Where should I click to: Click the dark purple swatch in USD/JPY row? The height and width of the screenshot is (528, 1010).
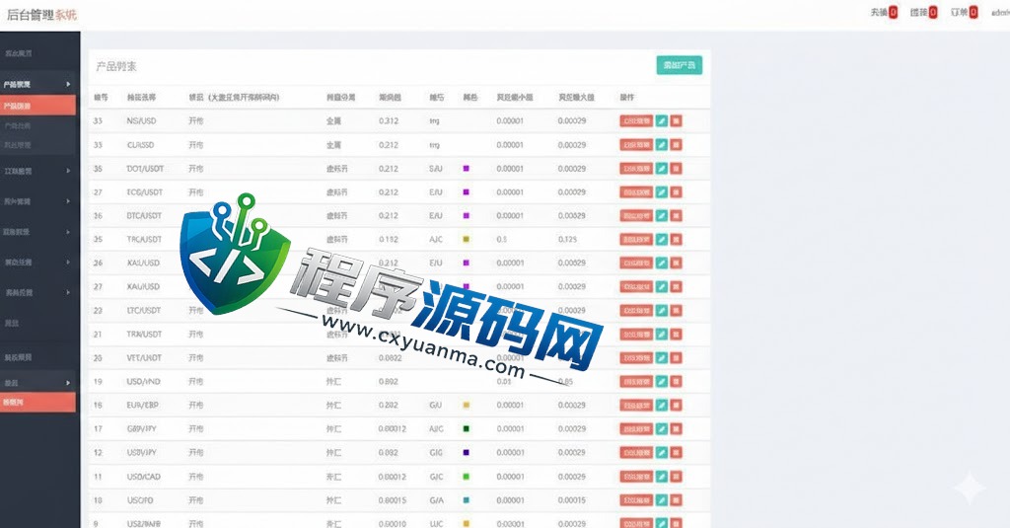click(467, 453)
